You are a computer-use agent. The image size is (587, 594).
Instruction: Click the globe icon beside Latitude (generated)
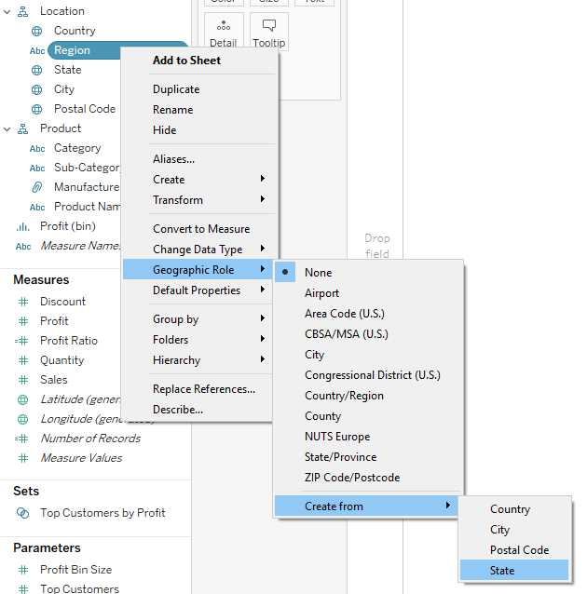click(x=22, y=399)
